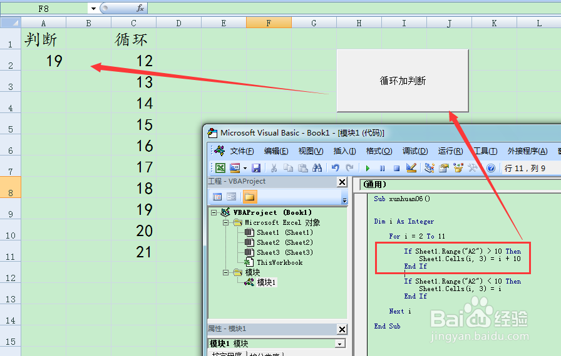
Task: Stop and reset the macro
Action: tap(396, 168)
